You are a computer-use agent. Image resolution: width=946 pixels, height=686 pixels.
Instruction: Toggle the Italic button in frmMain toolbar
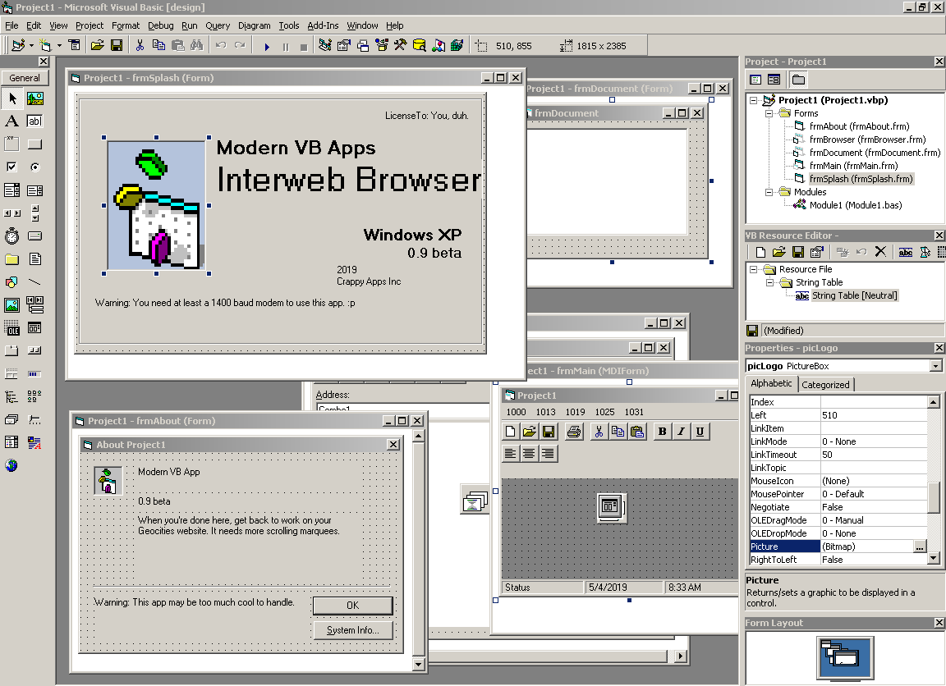pos(681,432)
